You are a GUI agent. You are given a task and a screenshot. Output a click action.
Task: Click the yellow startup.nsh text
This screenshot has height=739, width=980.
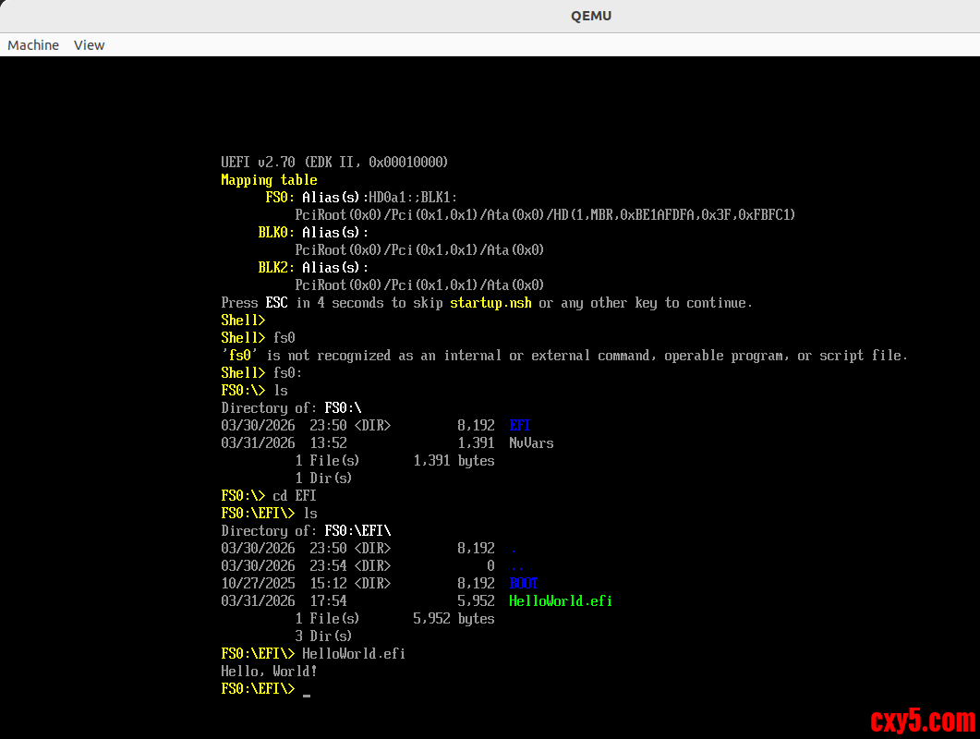(490, 303)
